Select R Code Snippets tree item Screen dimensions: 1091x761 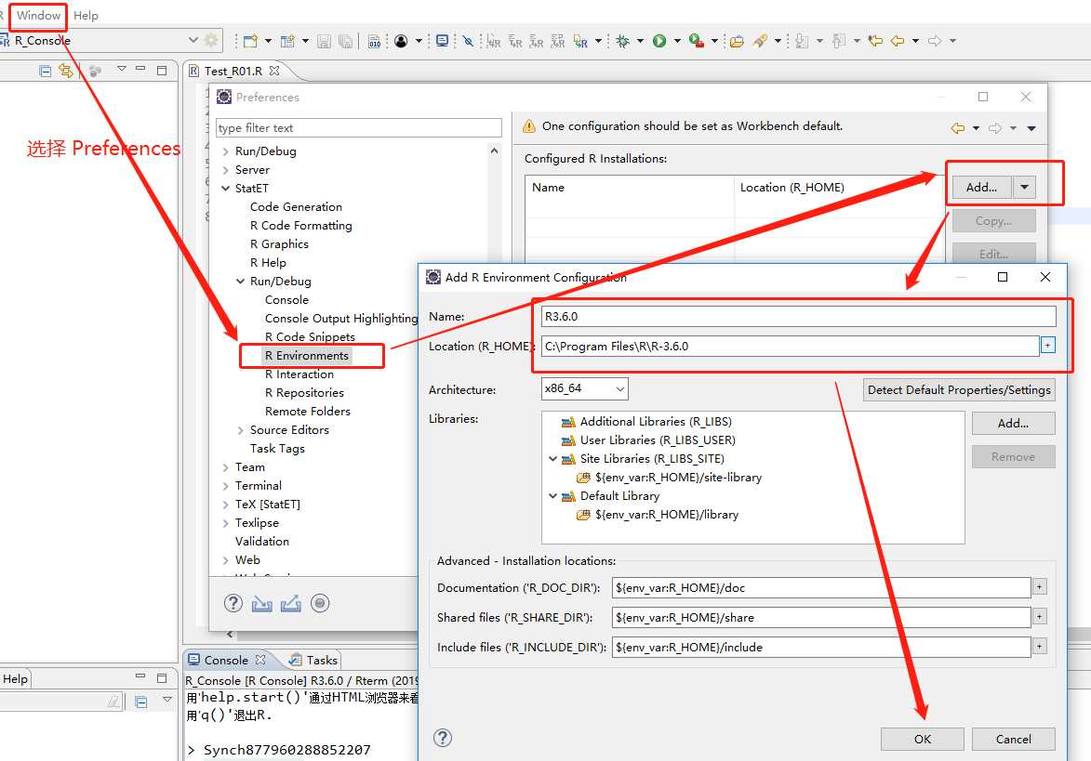point(310,337)
